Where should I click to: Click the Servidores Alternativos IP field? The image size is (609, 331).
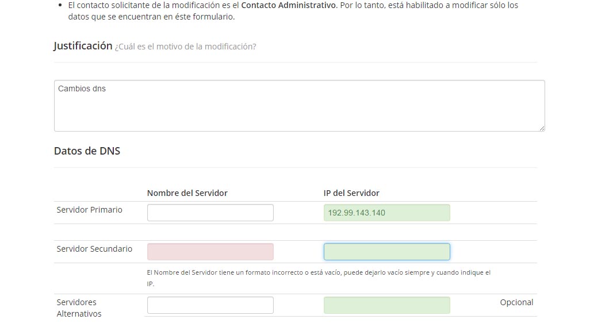387,305
